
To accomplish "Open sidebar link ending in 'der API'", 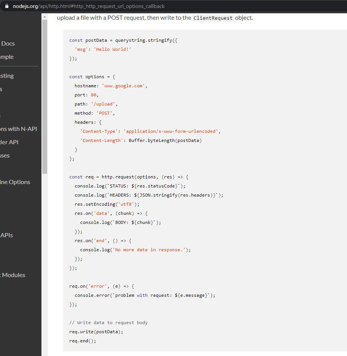I will pyautogui.click(x=9, y=142).
